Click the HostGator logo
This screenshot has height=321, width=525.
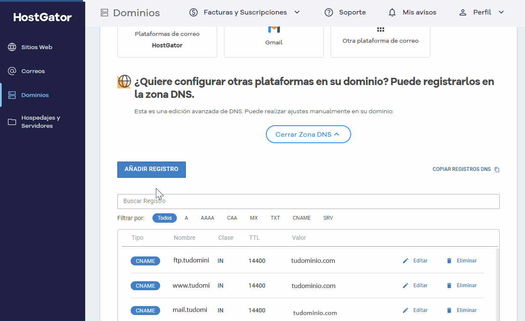(43, 17)
